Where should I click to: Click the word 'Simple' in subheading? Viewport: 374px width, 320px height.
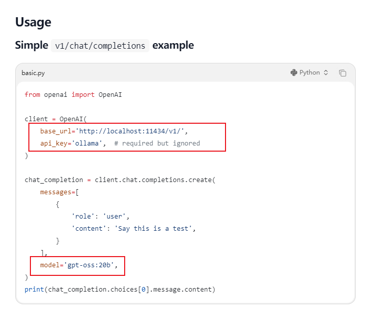[32, 45]
